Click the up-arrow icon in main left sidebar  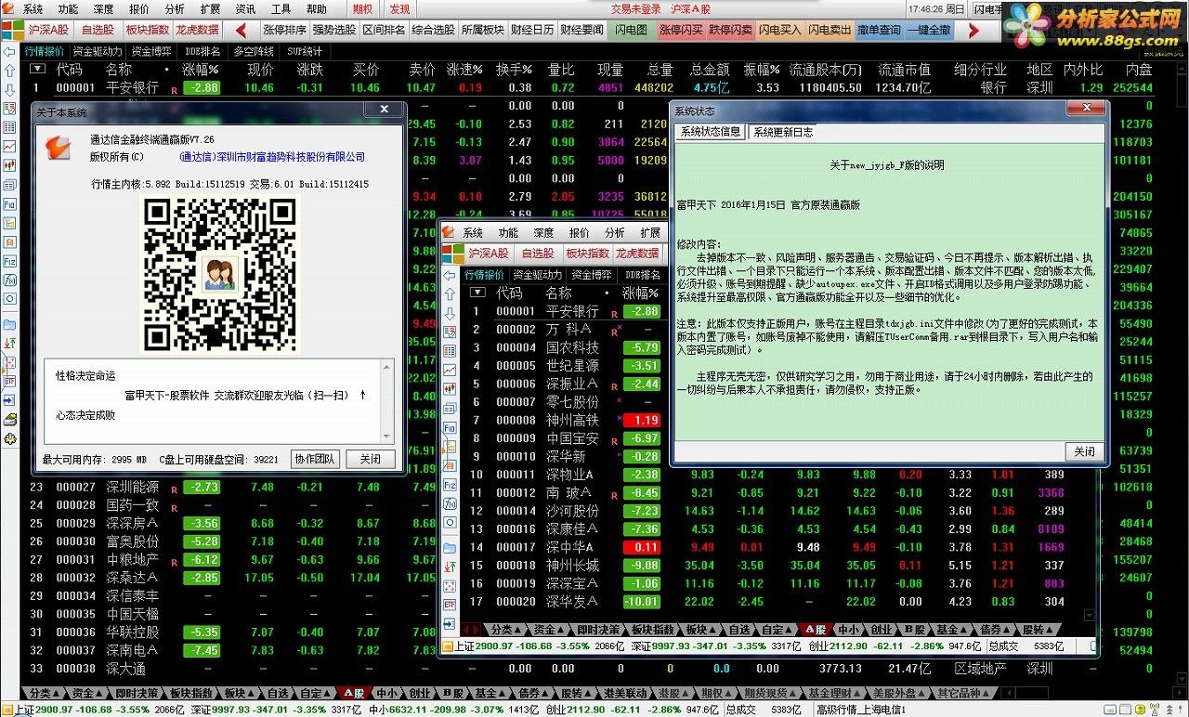pyautogui.click(x=9, y=71)
